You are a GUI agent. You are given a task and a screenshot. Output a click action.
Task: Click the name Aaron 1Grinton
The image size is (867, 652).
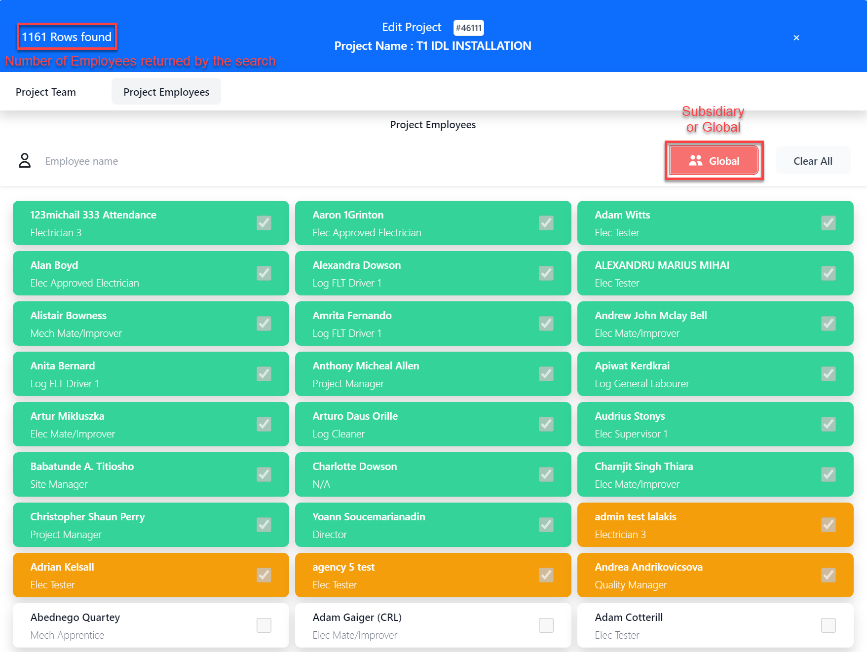(x=348, y=215)
